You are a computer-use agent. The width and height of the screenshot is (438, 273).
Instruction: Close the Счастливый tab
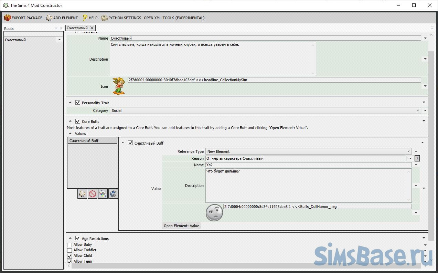(92, 28)
